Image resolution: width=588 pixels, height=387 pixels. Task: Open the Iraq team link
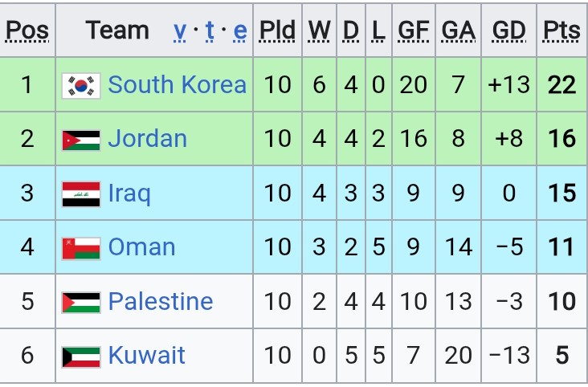[x=129, y=193]
